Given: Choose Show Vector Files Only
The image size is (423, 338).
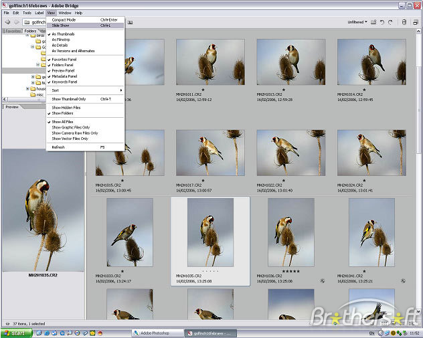Looking at the screenshot, I should click(85, 139).
